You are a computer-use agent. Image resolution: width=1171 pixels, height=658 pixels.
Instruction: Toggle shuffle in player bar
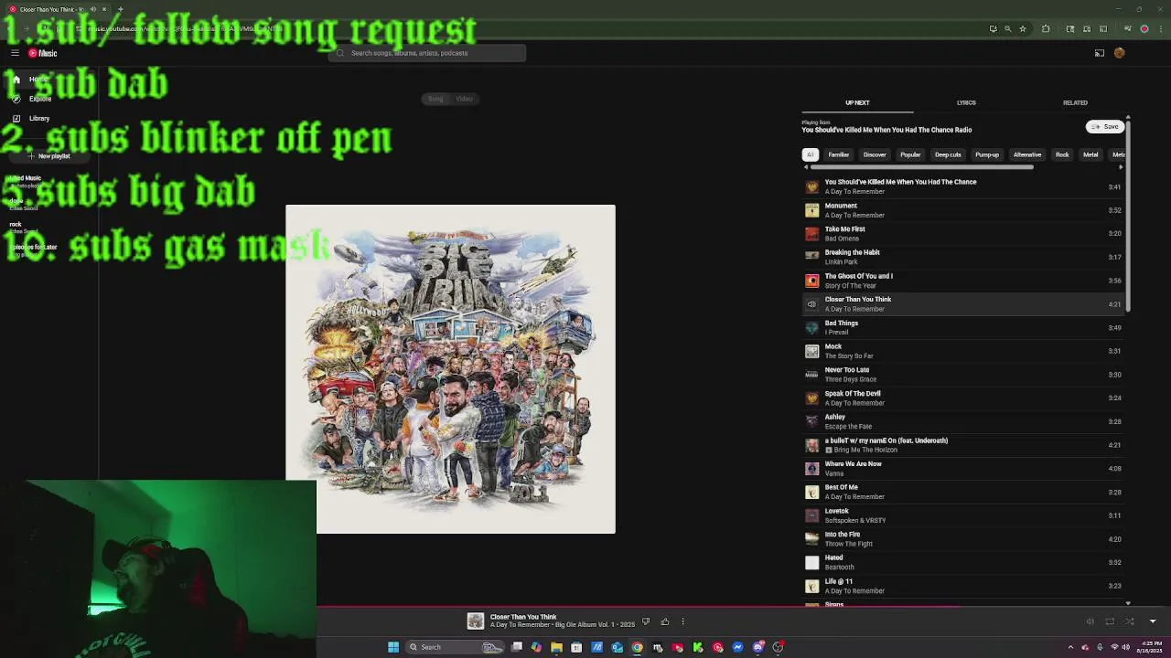[x=1130, y=621]
